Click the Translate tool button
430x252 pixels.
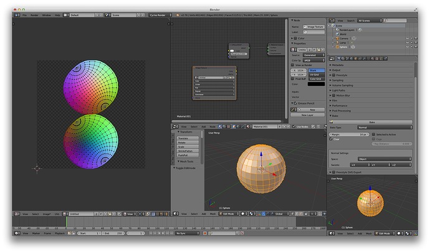point(188,138)
